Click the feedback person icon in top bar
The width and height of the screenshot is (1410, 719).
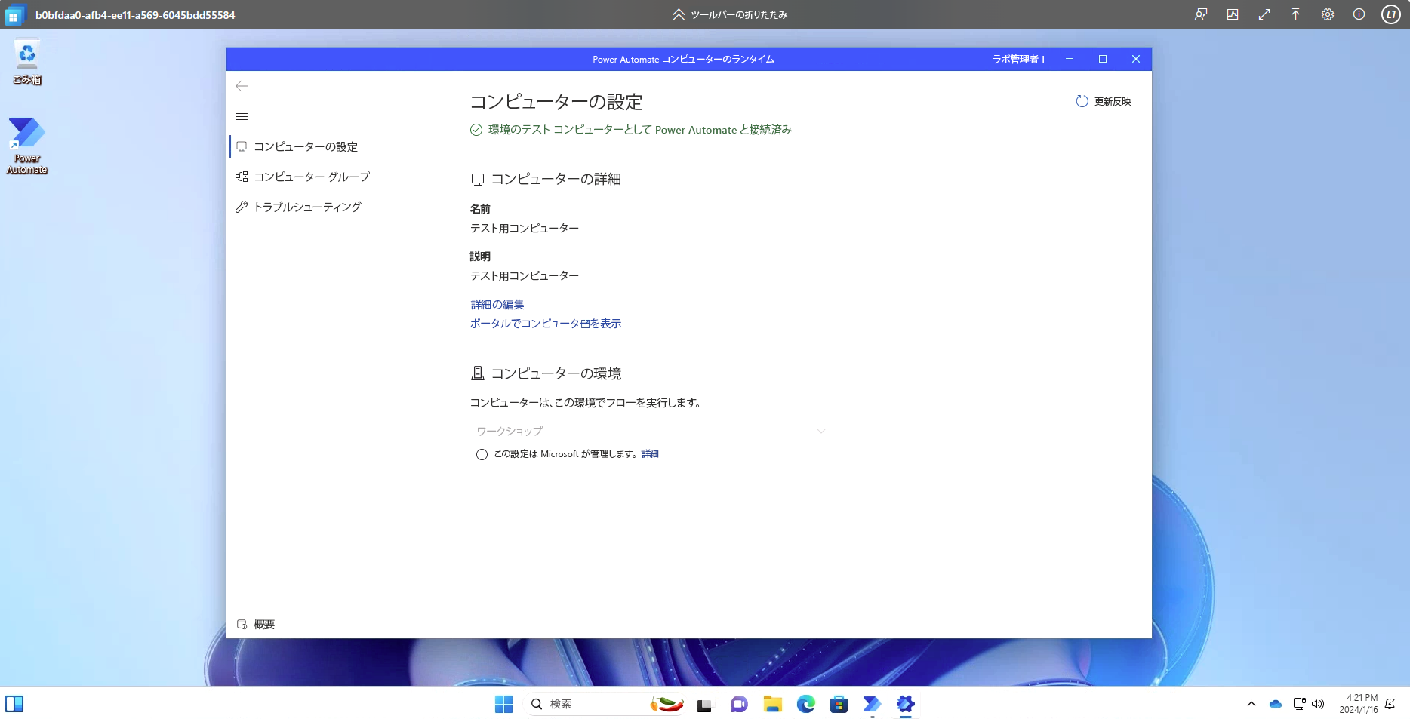[x=1201, y=14]
